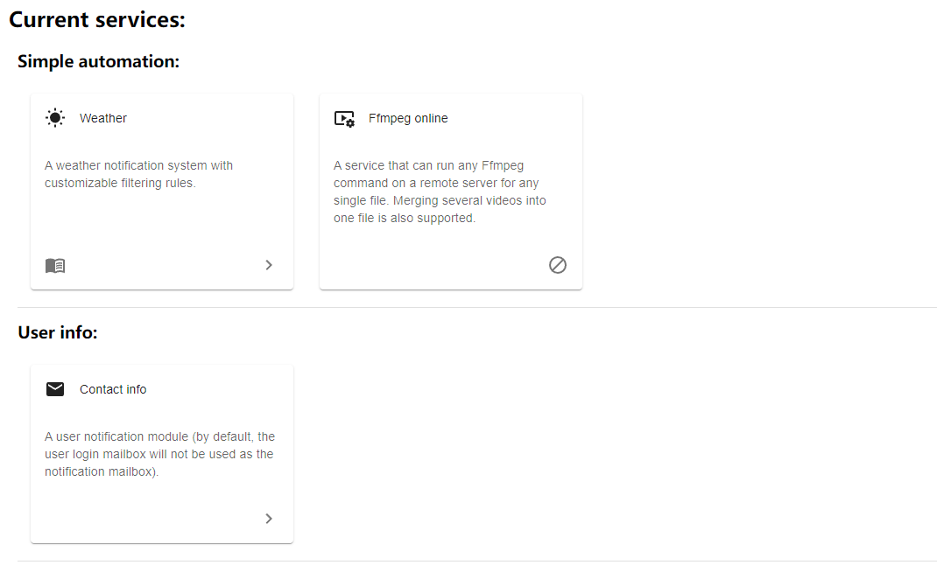Image resolution: width=937 pixels, height=579 pixels.
Task: Open Contact info via chevron arrow
Action: 269,519
